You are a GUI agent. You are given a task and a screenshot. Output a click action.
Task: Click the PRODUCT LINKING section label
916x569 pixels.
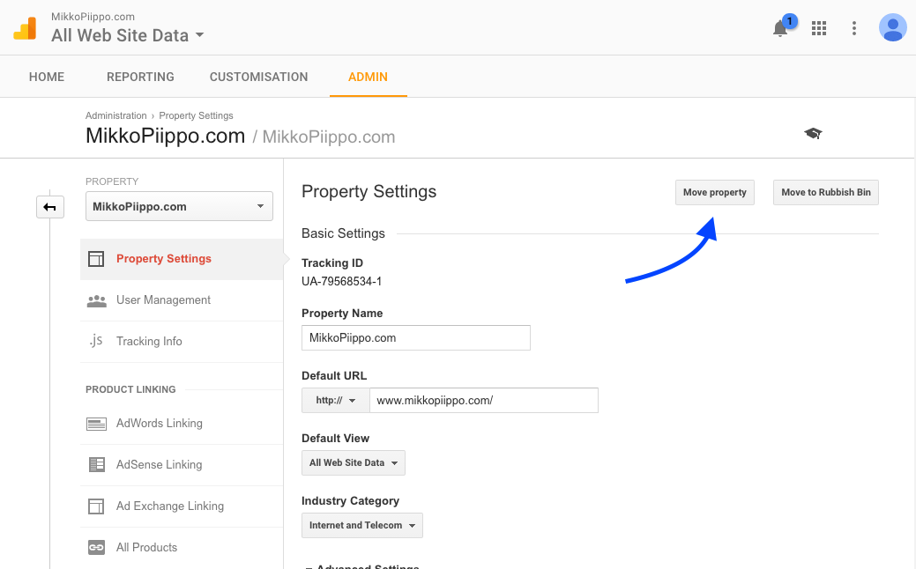(130, 389)
